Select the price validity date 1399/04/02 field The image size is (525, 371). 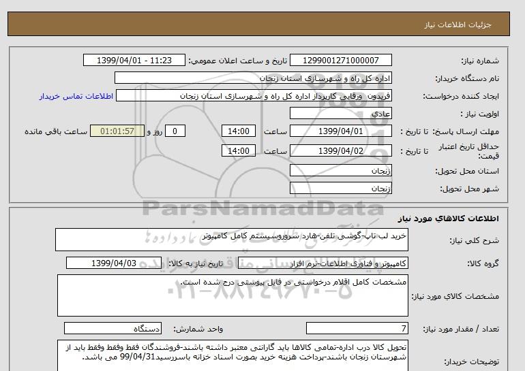[x=340, y=150]
